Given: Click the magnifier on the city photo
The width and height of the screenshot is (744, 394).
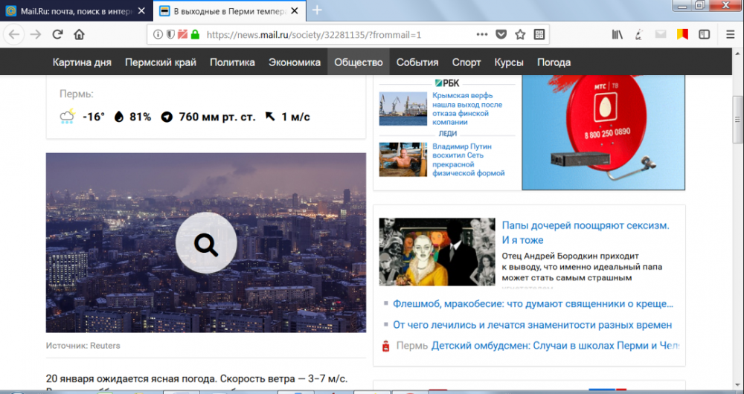Looking at the screenshot, I should point(206,243).
